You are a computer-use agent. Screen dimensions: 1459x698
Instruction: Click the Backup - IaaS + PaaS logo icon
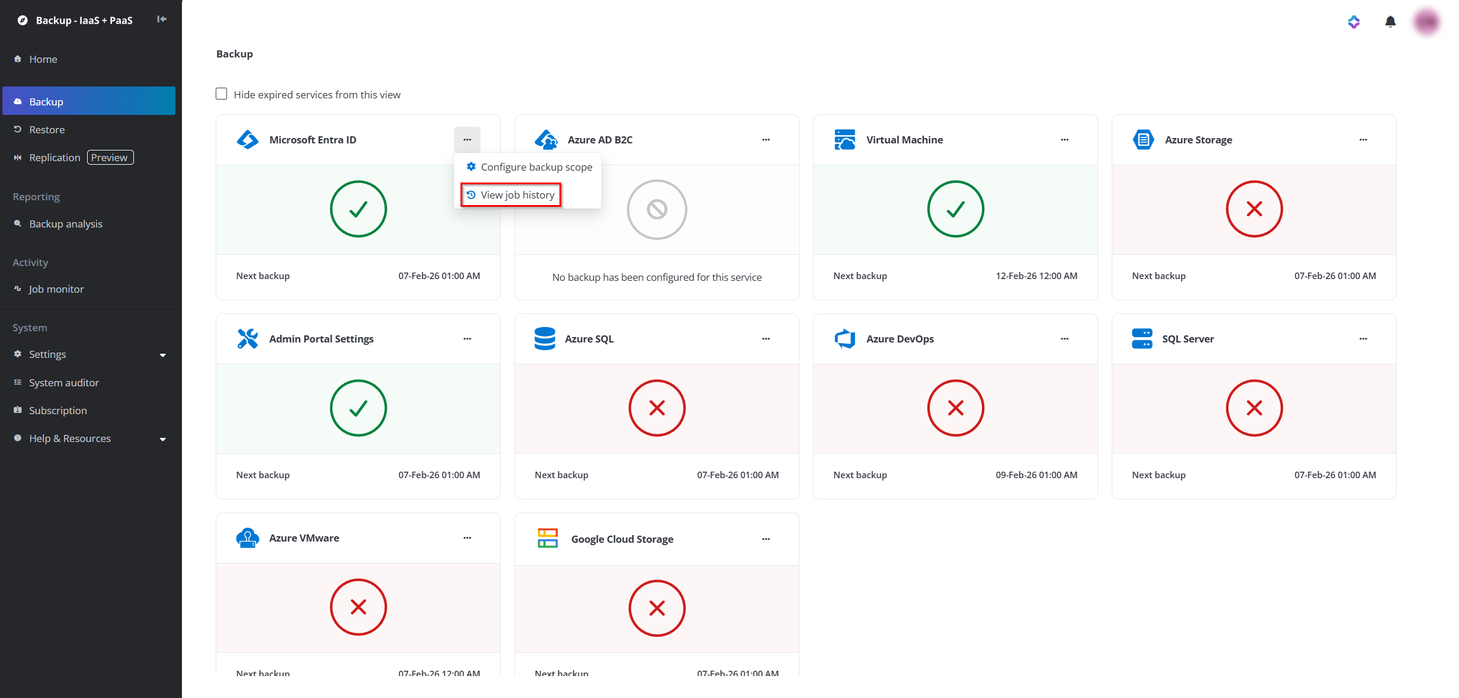[23, 20]
